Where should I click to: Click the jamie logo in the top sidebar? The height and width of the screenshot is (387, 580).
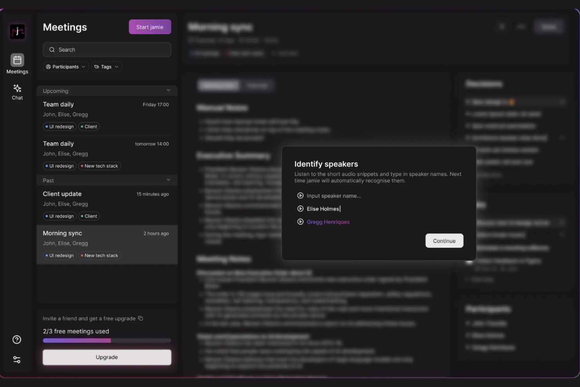point(17,32)
